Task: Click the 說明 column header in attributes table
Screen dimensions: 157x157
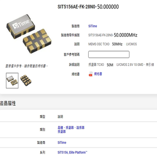Action: (60, 117)
